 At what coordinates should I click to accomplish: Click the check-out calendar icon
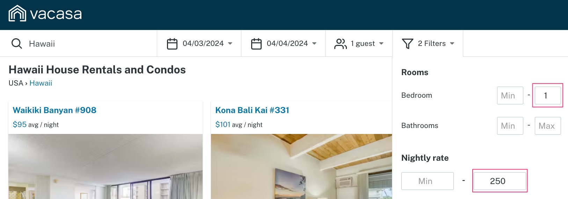pyautogui.click(x=256, y=44)
